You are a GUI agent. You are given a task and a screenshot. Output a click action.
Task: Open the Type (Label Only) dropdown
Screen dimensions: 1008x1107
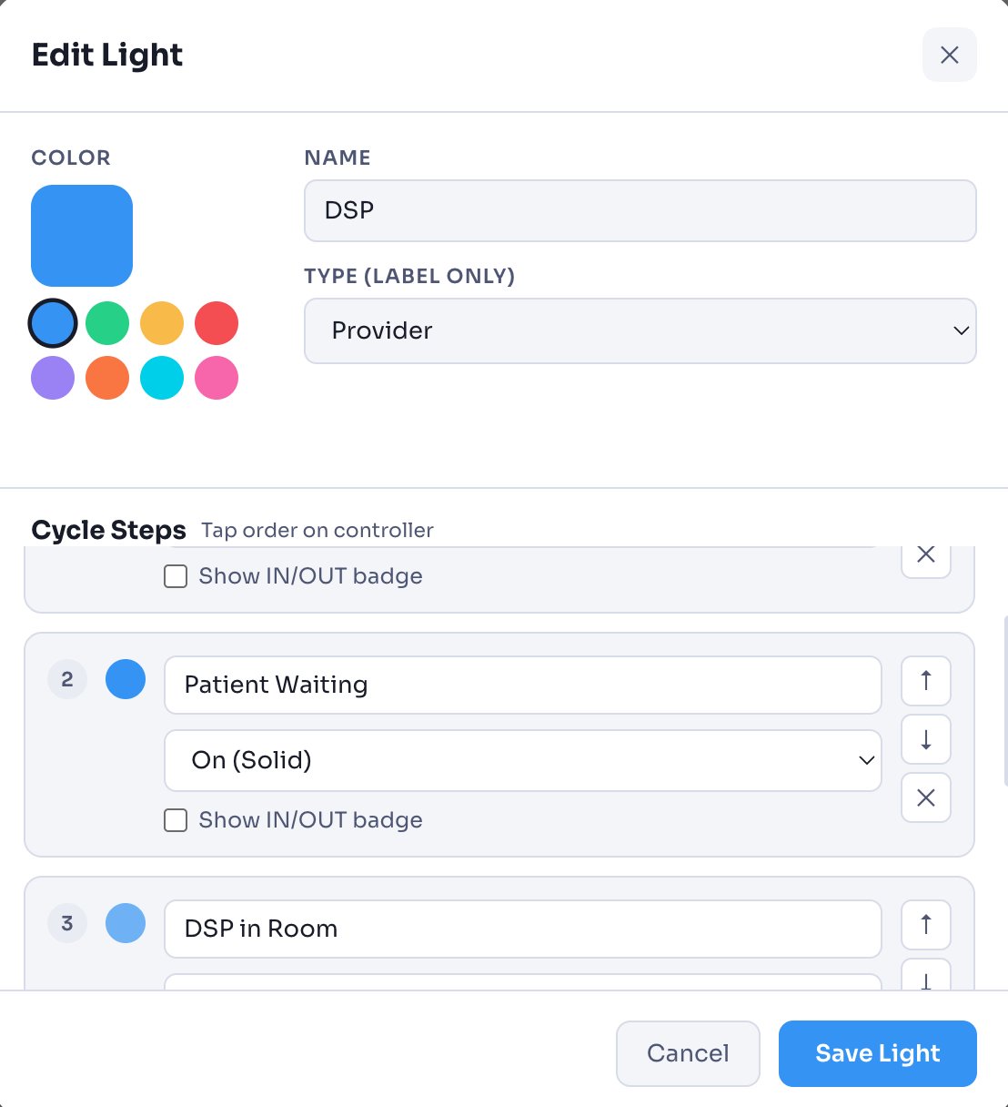click(x=640, y=330)
